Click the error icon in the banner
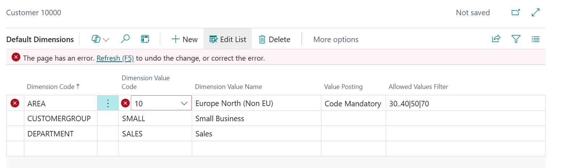This screenshot has width=561, height=168. click(16, 57)
